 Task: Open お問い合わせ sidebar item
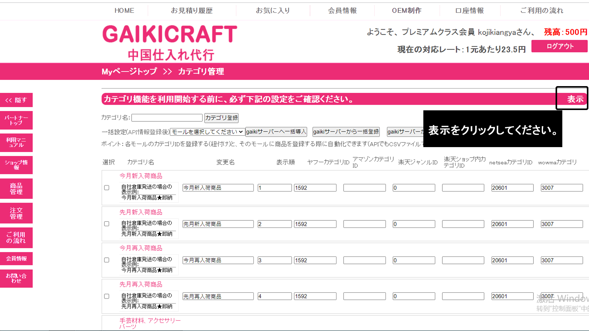(16, 278)
